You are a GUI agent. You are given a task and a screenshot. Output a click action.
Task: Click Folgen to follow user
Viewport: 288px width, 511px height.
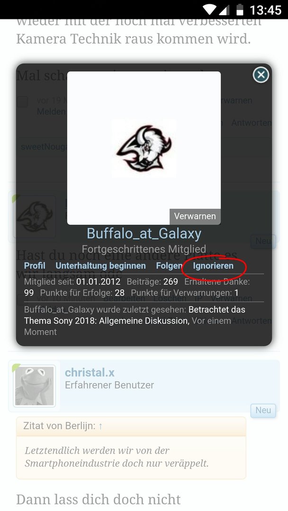click(169, 265)
